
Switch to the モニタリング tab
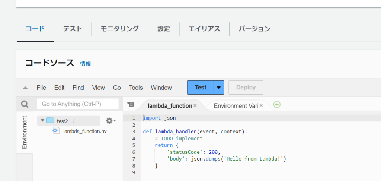point(119,29)
